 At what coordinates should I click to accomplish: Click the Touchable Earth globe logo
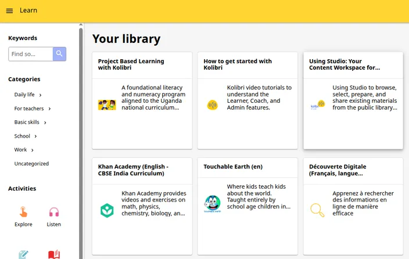212,204
